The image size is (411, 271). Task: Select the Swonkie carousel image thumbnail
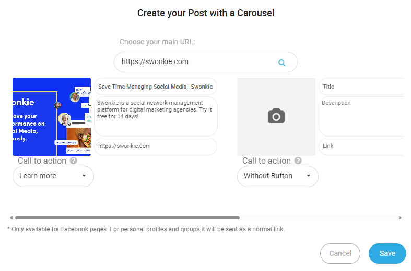52,117
